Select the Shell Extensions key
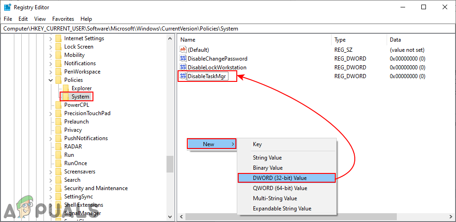 [x=83, y=205]
